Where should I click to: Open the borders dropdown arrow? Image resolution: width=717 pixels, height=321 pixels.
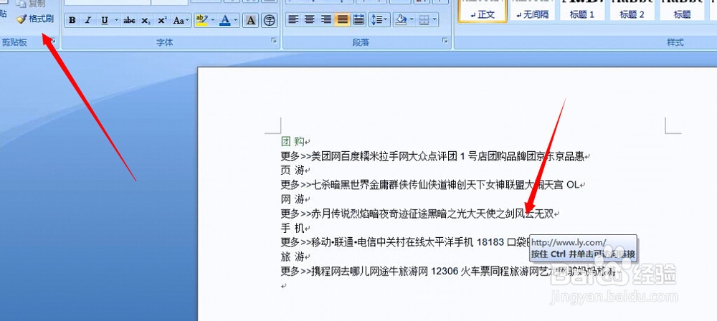pos(435,19)
